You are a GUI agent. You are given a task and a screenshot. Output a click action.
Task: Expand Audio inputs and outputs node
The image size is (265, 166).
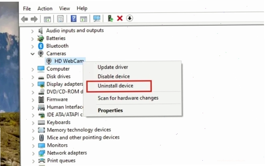point(33,31)
